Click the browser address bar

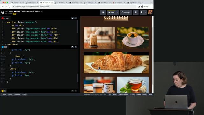(x=74, y=7)
